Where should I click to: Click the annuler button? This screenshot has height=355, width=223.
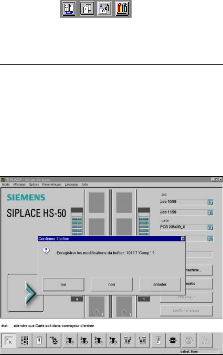160,284
